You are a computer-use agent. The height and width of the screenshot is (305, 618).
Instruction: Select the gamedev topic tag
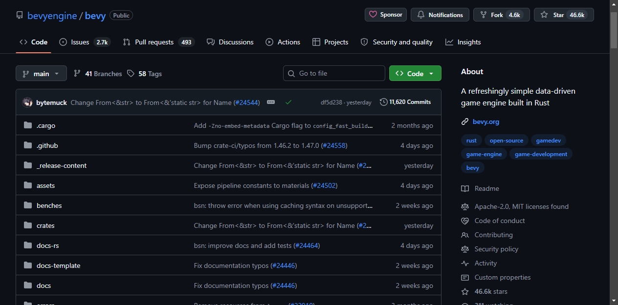tap(549, 141)
